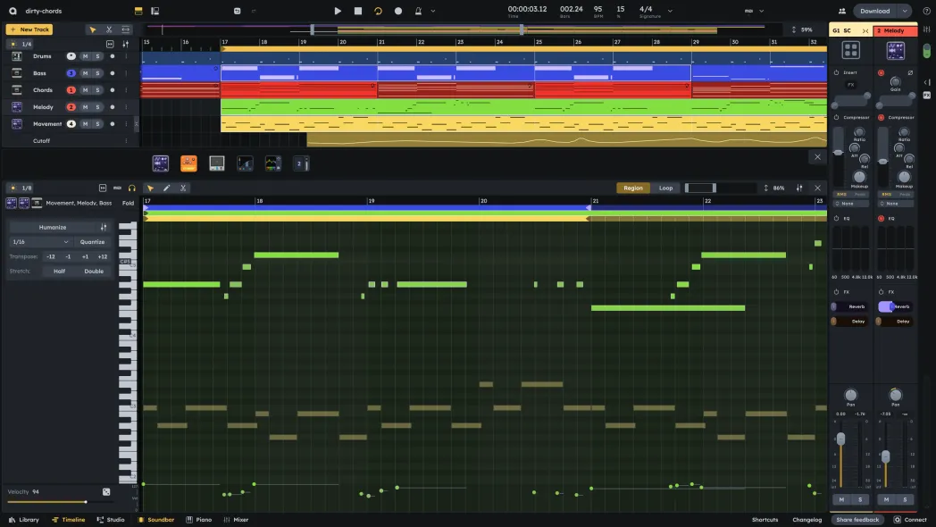Open the time signature dropdown arrow
This screenshot has width=936, height=527.
click(x=670, y=11)
